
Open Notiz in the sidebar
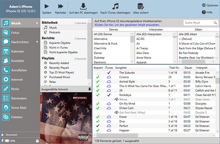20,89
